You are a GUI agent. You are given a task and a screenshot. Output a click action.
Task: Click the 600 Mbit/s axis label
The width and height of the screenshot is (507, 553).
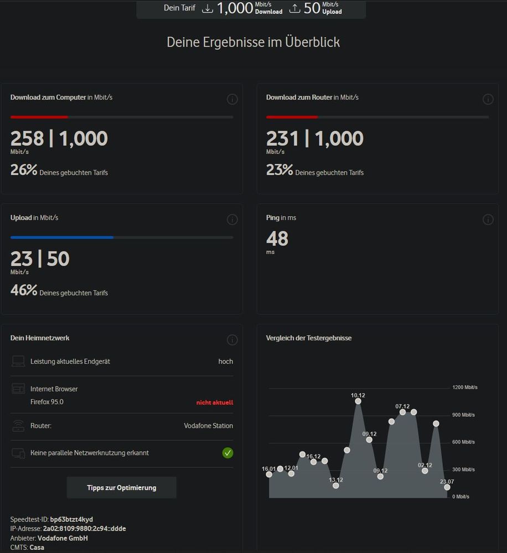pyautogui.click(x=463, y=442)
